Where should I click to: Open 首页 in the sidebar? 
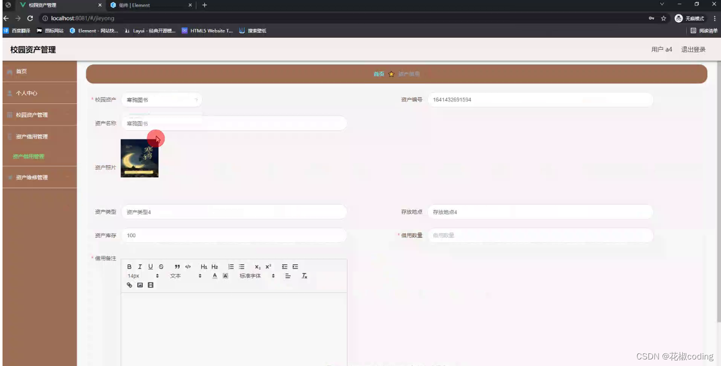(40, 71)
